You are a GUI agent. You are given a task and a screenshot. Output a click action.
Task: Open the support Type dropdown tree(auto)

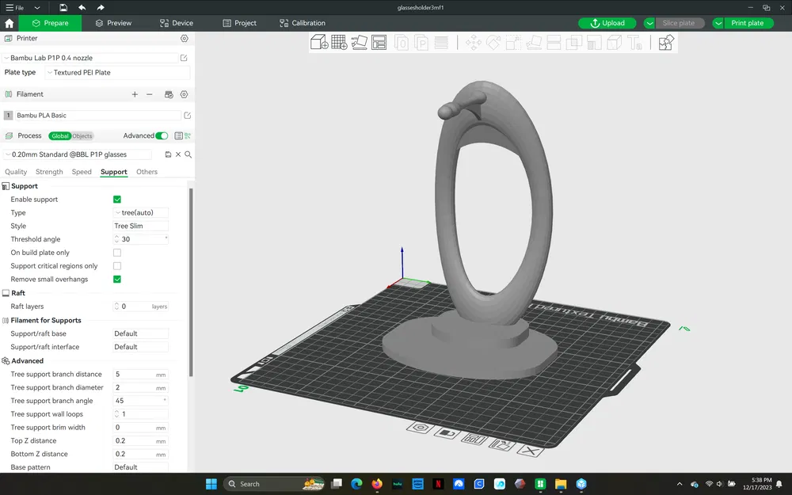141,212
